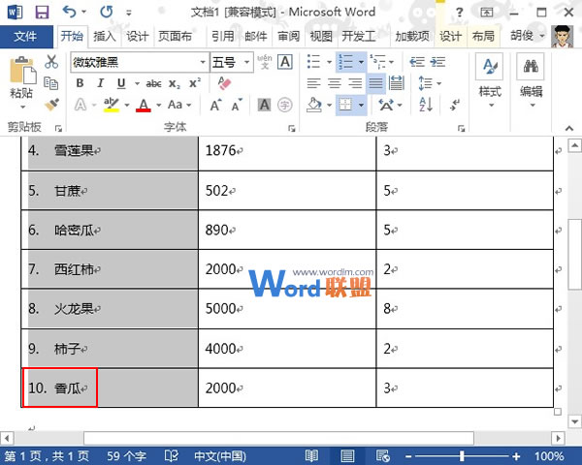Justify the paragraph text
582x465 pixels.
(x=375, y=83)
